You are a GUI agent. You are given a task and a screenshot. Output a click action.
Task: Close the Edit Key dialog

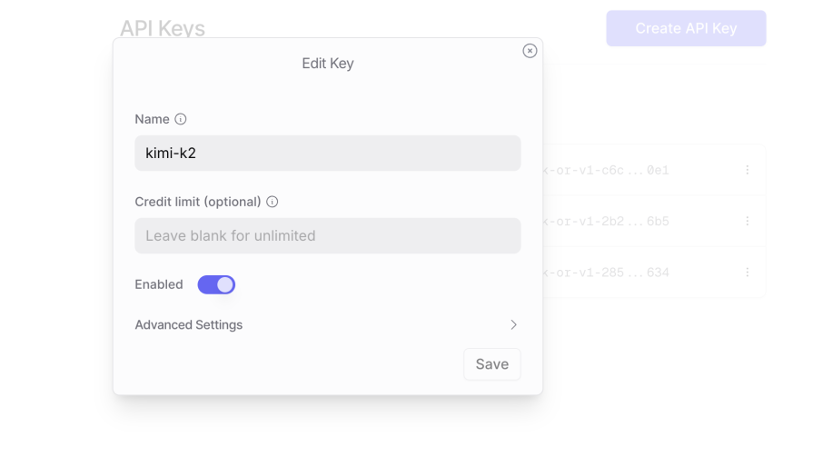(x=530, y=51)
